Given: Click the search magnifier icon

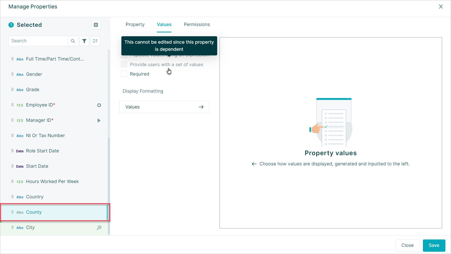Looking at the screenshot, I should (73, 41).
